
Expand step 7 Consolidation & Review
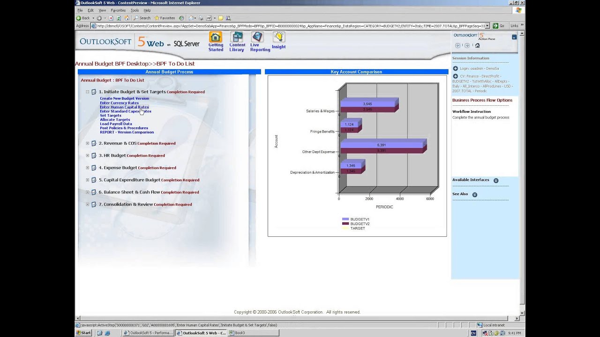88,204
